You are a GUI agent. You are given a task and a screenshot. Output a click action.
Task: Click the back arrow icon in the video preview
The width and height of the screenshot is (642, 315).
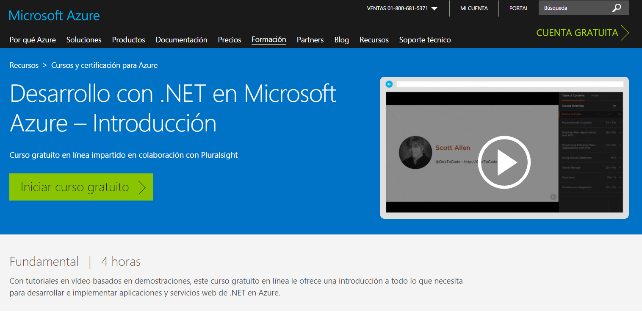[389, 84]
